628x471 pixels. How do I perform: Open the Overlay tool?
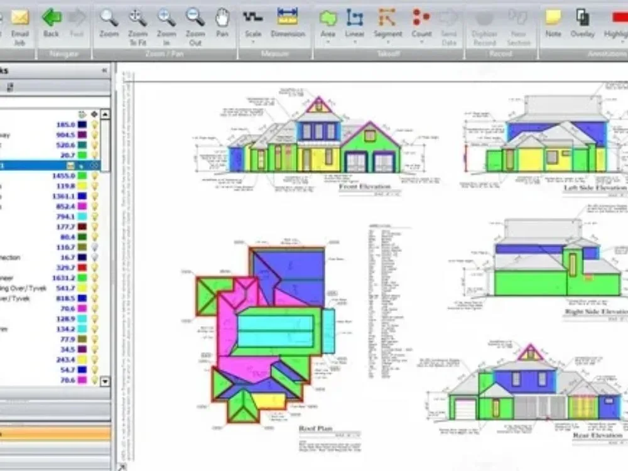tap(583, 19)
